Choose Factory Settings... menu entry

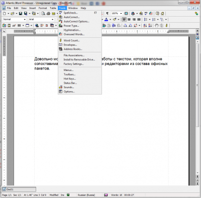pyautogui.click(x=80, y=64)
